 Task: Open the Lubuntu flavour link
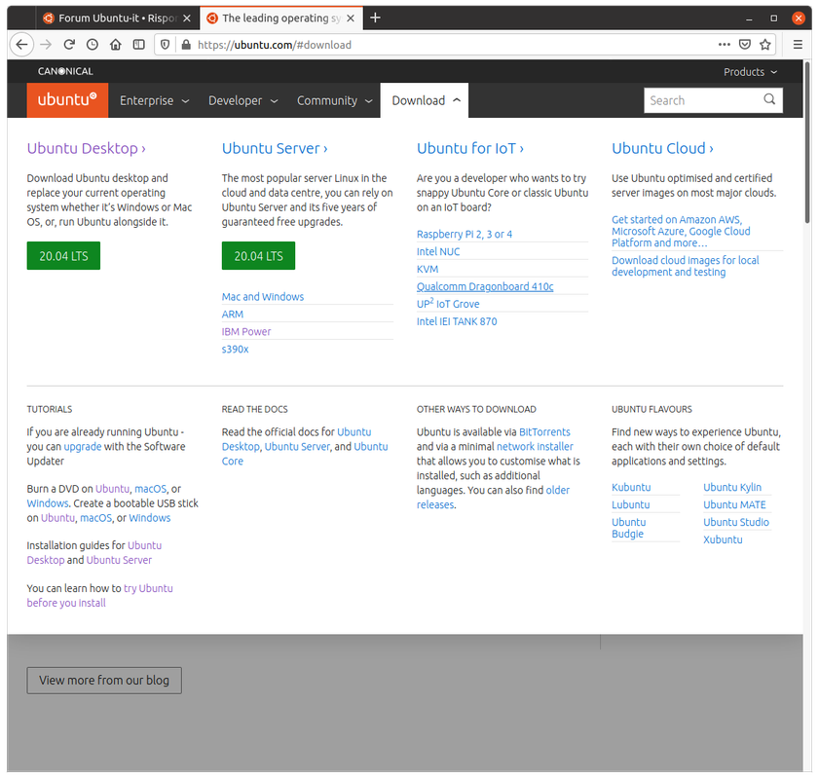[x=630, y=504]
